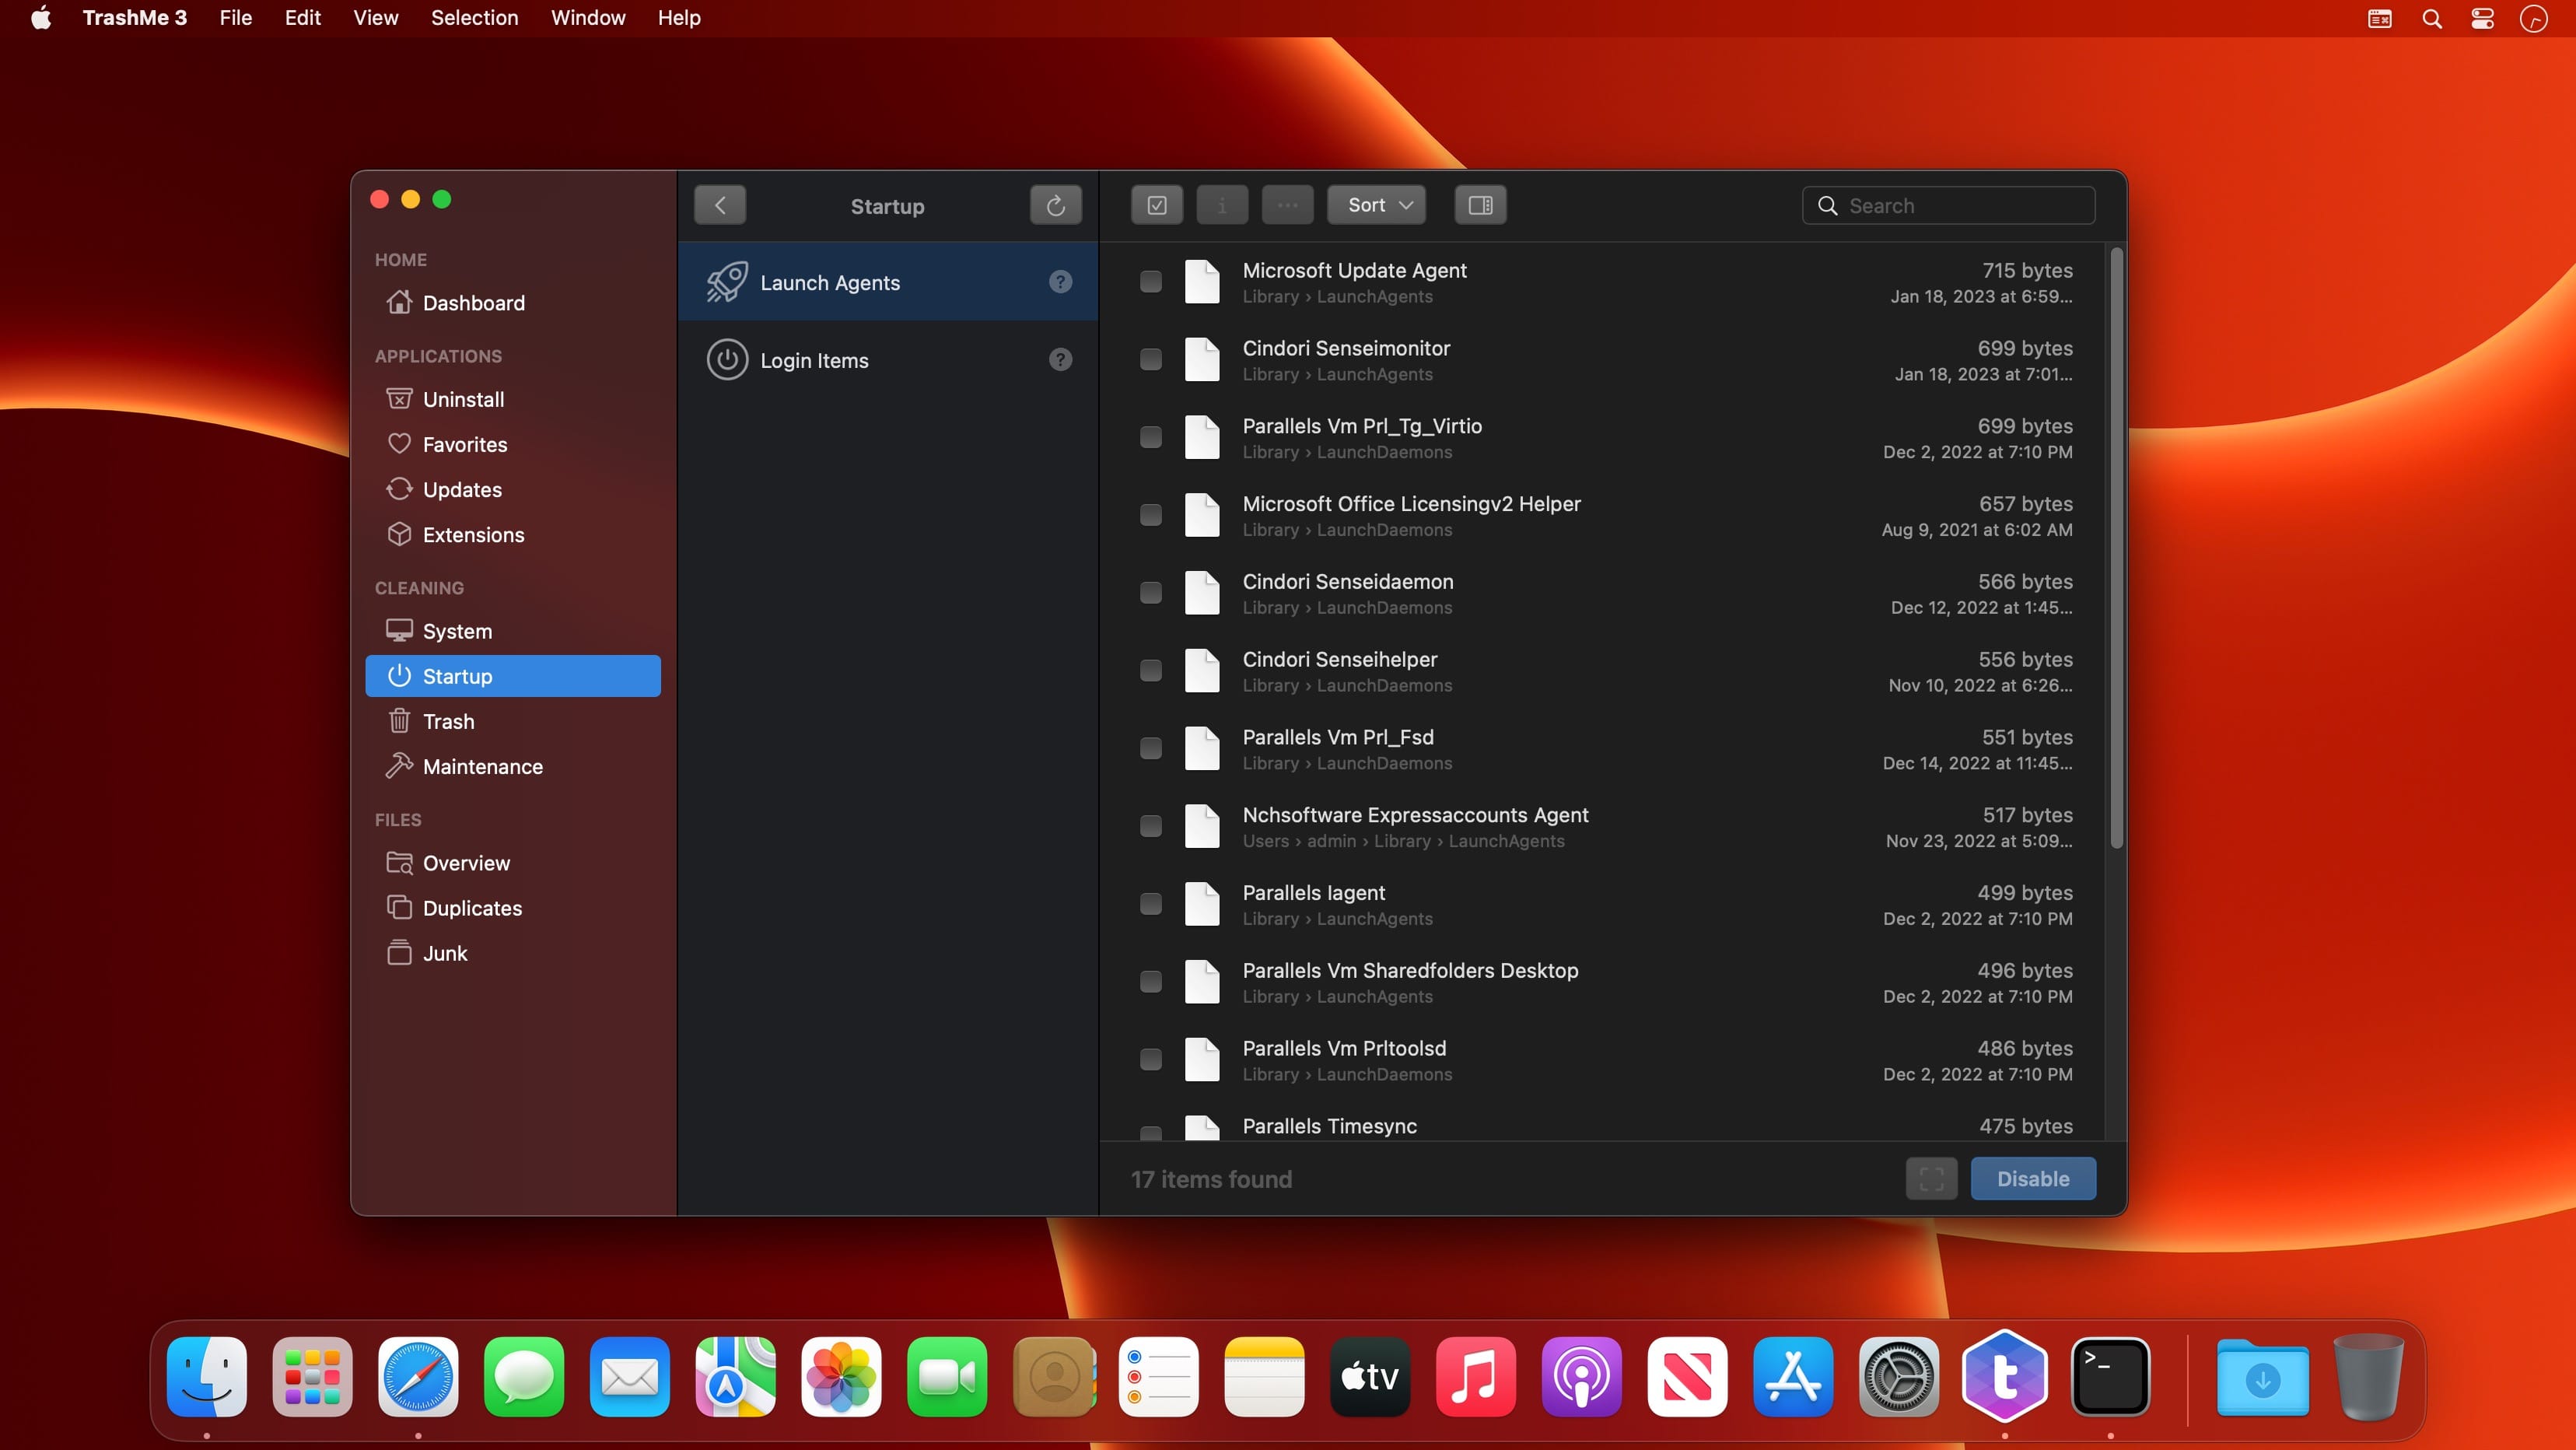Open the Maintenance section in sidebar
Screen dimensions: 2576x1450
(x=482, y=767)
